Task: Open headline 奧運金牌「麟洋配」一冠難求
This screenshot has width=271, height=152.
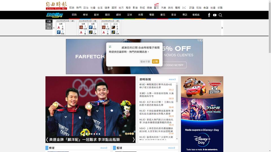Action: [x=84, y=140]
